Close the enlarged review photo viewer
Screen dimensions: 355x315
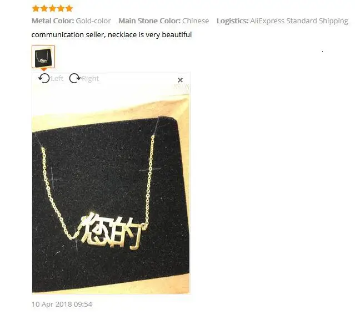180,80
